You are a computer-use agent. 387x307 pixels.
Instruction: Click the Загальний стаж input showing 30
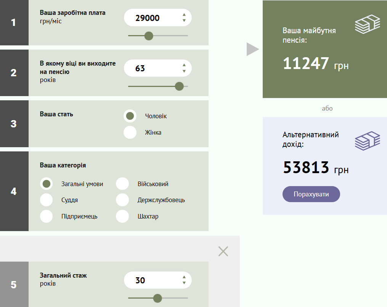coord(151,280)
